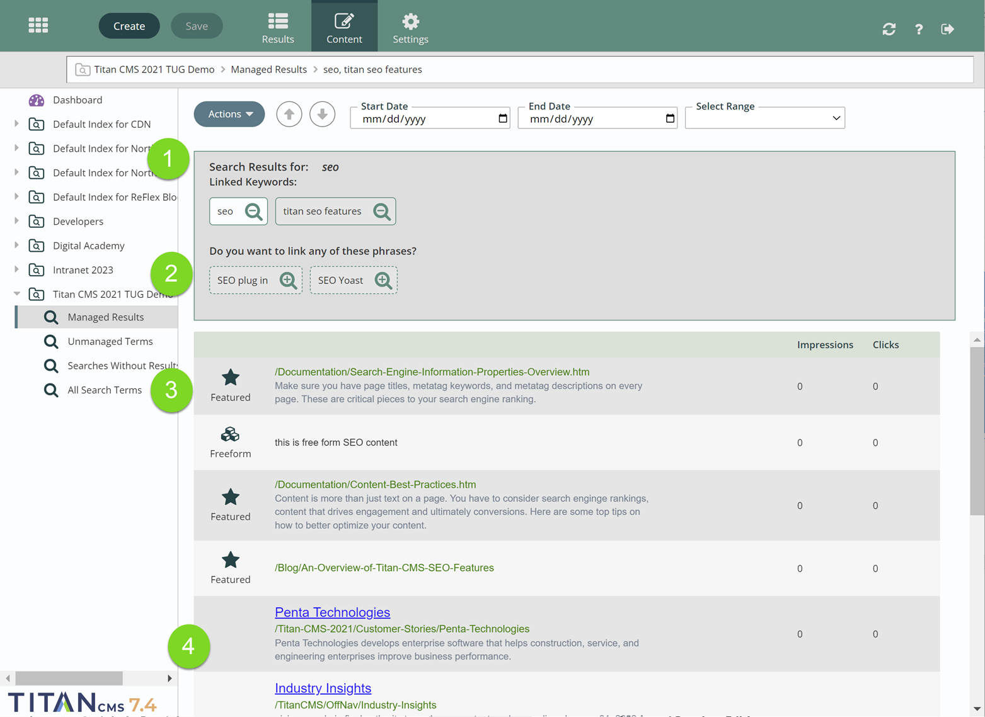Click Featured star for Content-Best-Practices row

pyautogui.click(x=231, y=497)
